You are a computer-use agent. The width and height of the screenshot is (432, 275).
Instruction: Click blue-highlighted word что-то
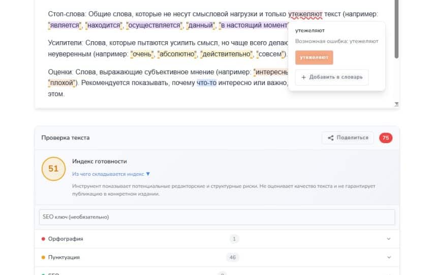pyautogui.click(x=207, y=83)
